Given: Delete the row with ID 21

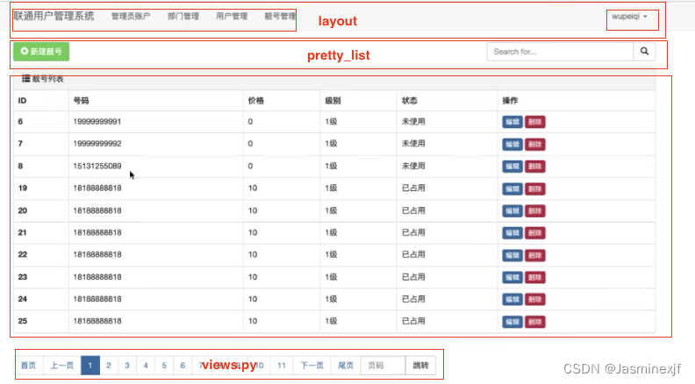Looking at the screenshot, I should click(535, 233).
